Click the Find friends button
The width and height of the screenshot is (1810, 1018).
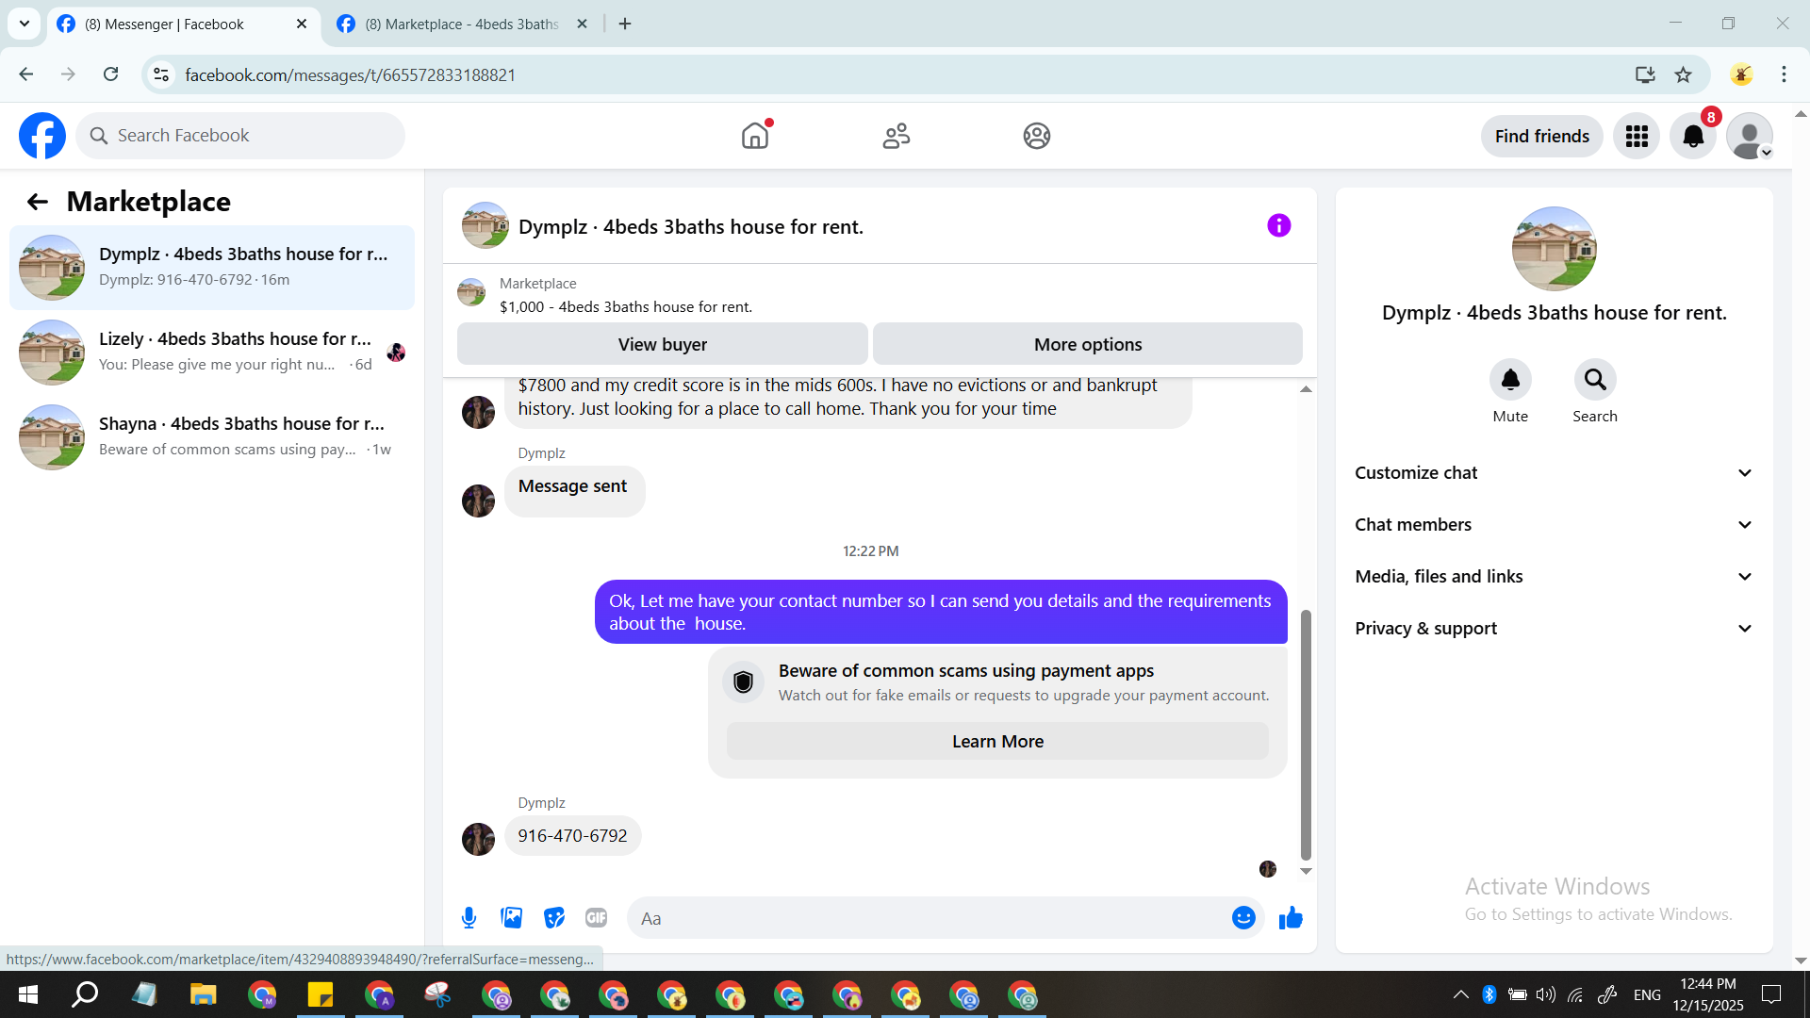(x=1542, y=137)
